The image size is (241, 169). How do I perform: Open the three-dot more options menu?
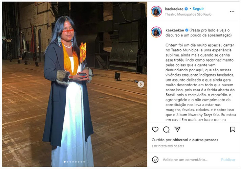232,11
